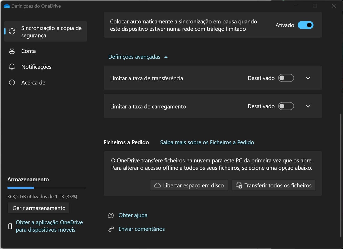This screenshot has width=343, height=249.
Task: Open the Conta tab
Action: [x=28, y=51]
